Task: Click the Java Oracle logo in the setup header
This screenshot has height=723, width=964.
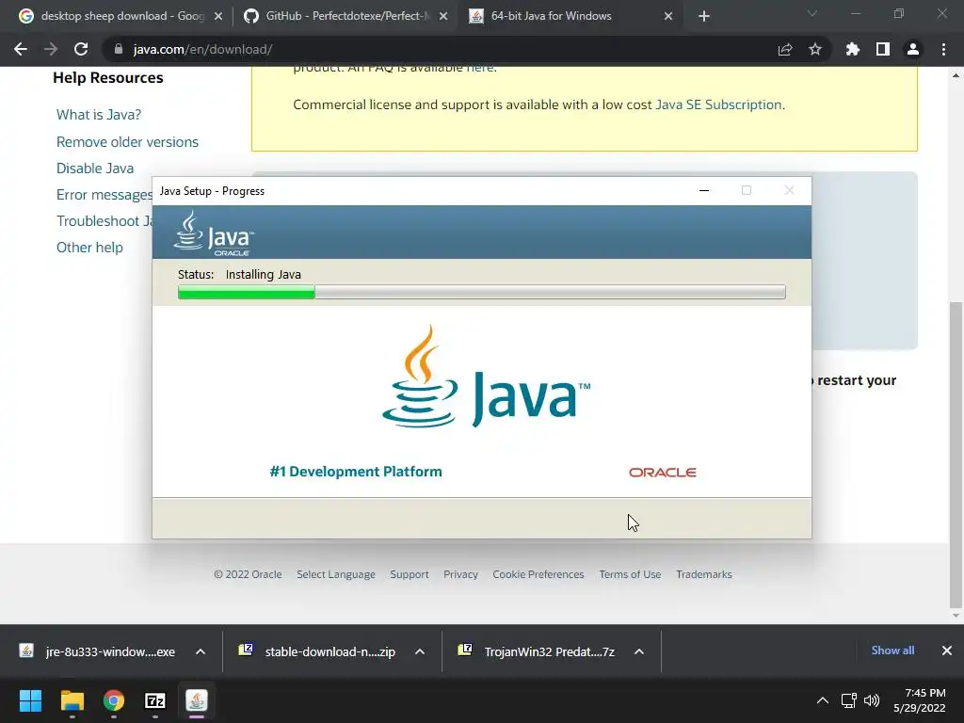Action: pos(214,233)
